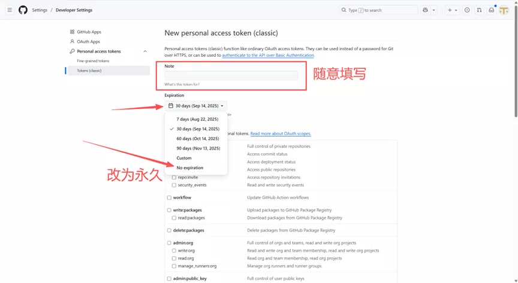Open the Basic Authentication API link
Screen dimensions: 518x283
(x=267, y=55)
